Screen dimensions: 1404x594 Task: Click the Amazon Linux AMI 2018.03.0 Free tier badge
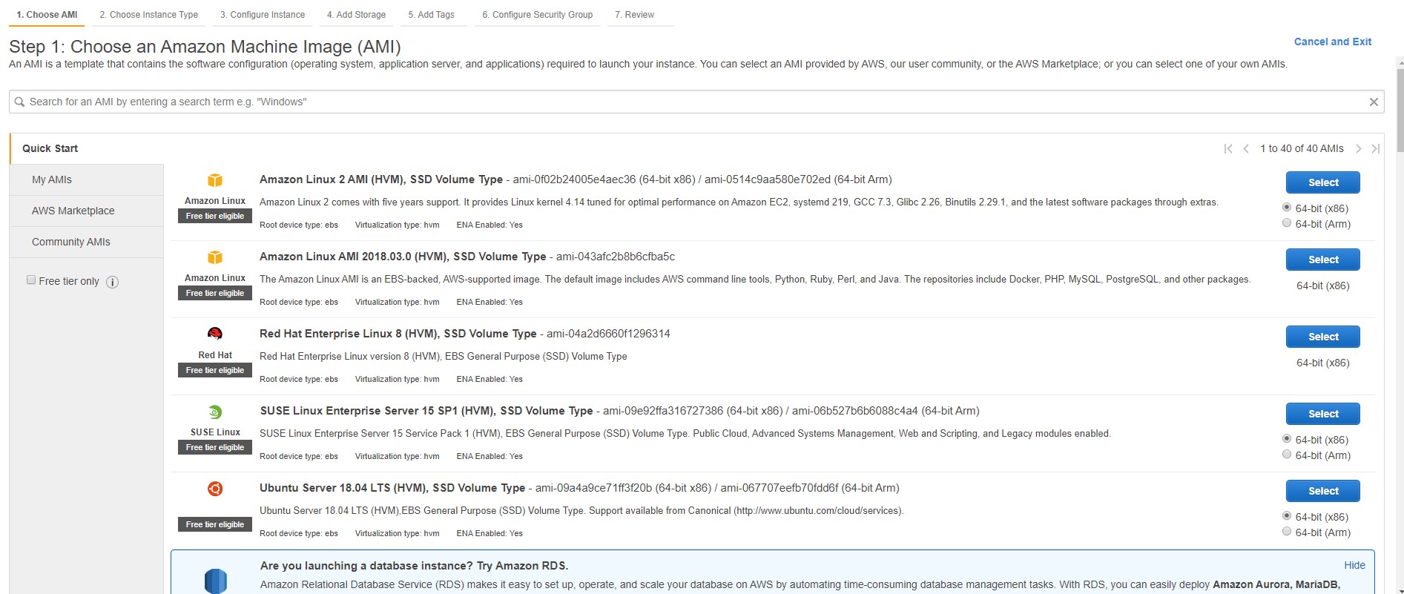pyautogui.click(x=215, y=293)
